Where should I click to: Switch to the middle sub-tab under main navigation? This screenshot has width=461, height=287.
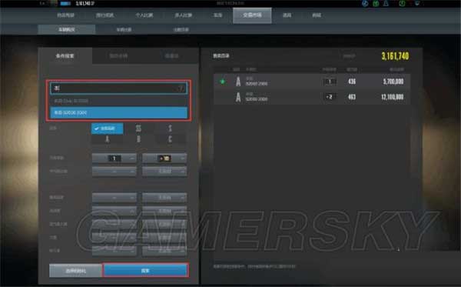pyautogui.click(x=124, y=29)
